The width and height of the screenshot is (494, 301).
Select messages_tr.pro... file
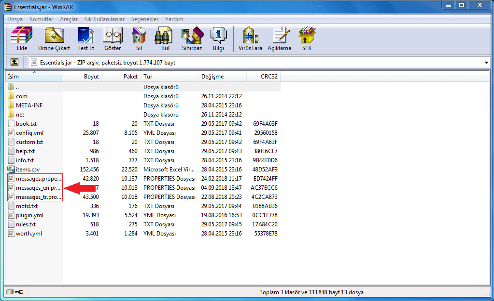(x=39, y=196)
